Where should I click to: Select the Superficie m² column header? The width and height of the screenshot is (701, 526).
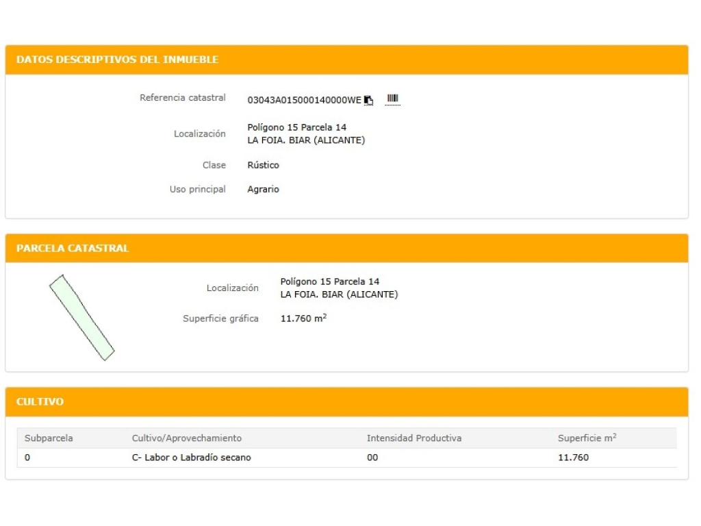(x=587, y=438)
